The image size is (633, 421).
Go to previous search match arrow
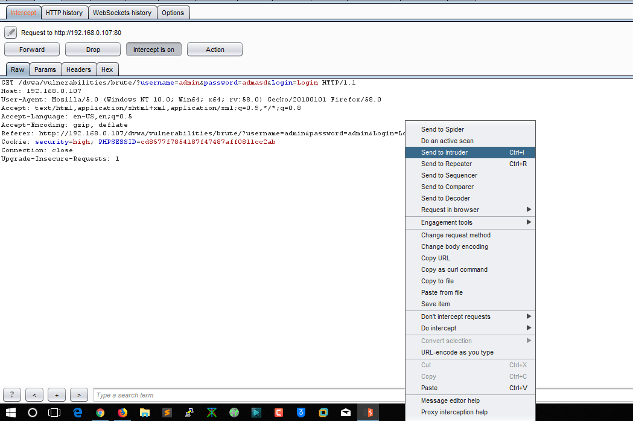34,395
